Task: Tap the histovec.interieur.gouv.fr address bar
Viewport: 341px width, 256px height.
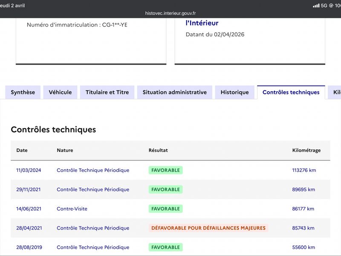Action: coord(170,13)
